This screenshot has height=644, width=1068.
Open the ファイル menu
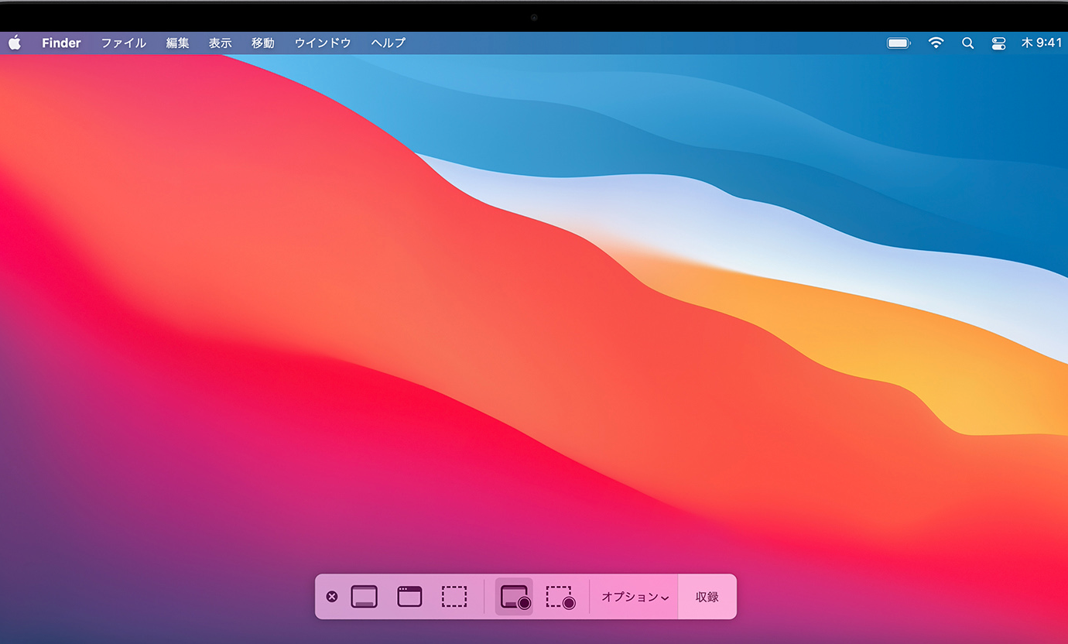(124, 43)
